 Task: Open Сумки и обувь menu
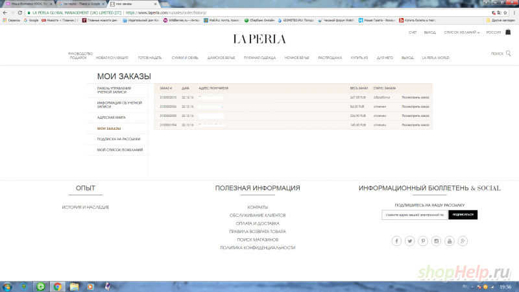(x=185, y=58)
